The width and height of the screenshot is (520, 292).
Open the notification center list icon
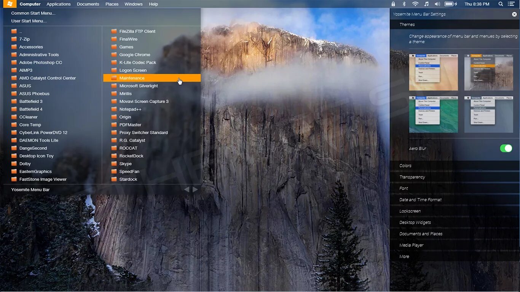511,4
